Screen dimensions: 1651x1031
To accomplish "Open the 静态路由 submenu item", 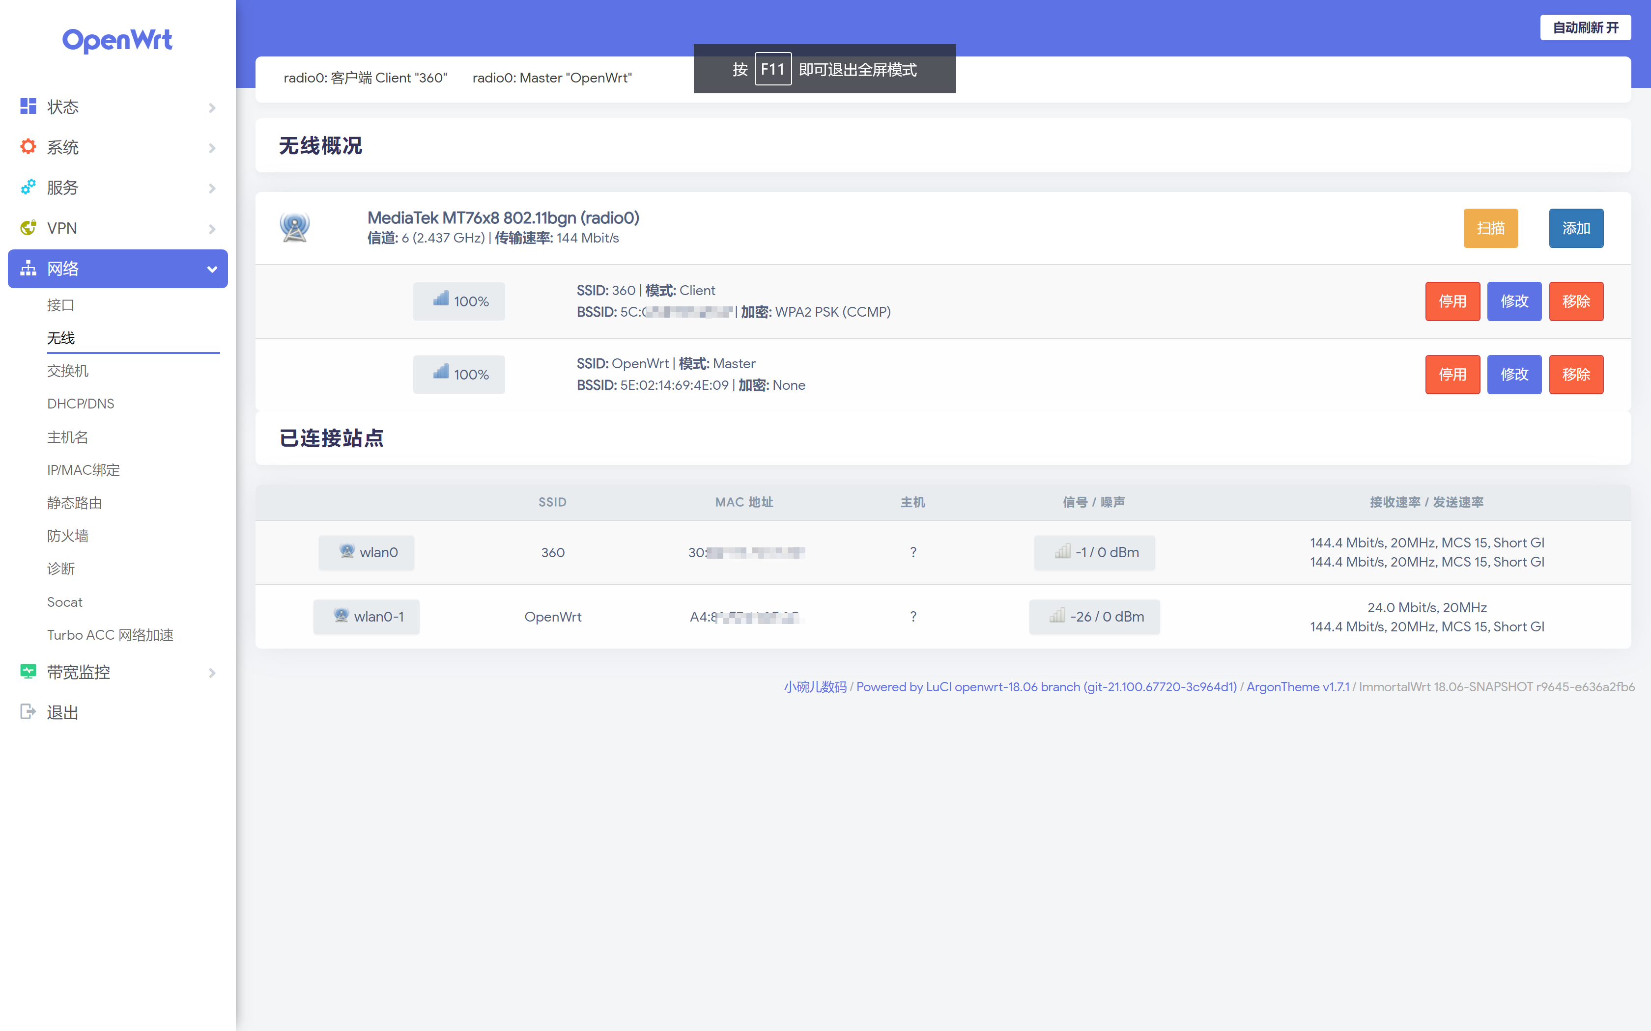I will 74,503.
